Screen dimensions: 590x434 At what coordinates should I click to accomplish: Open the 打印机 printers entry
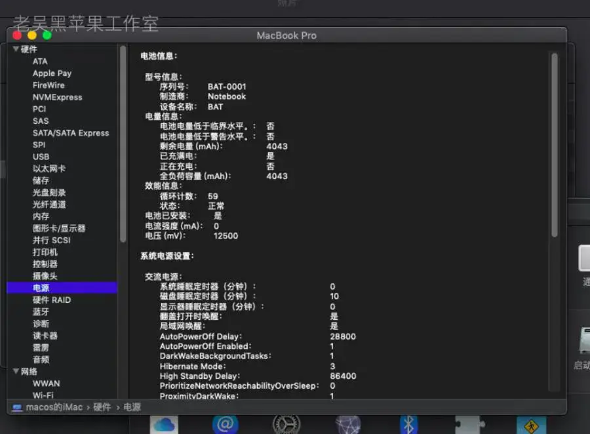tap(45, 252)
